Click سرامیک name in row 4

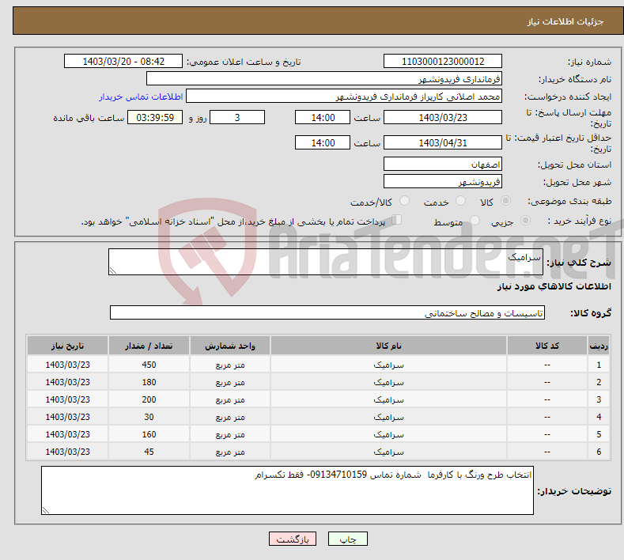point(388,418)
